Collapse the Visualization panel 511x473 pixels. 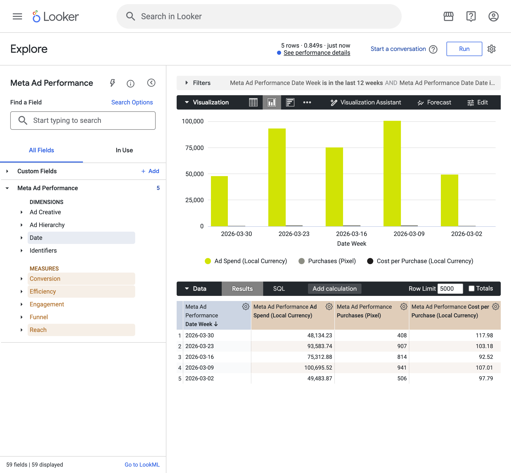tap(187, 102)
